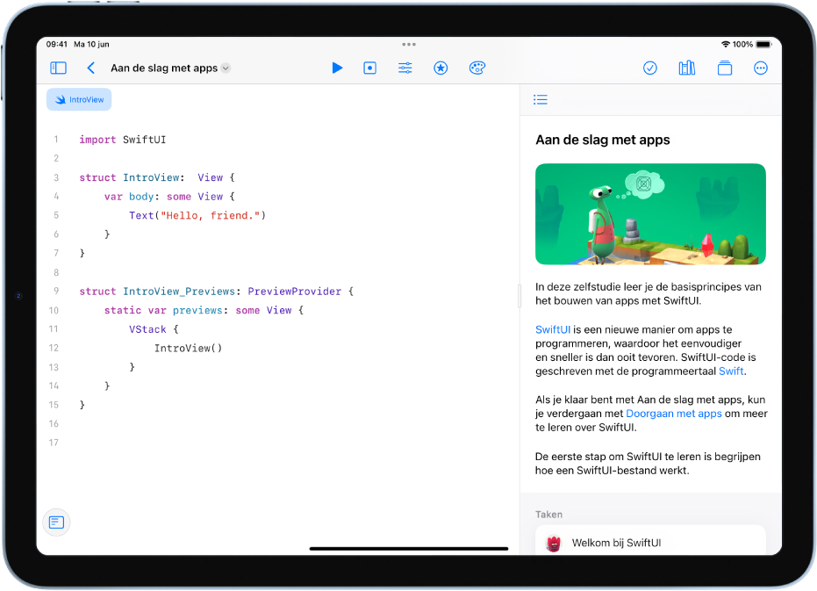817x591 pixels.
Task: Click 'struct IntroView: View {' line
Action: click(x=157, y=177)
